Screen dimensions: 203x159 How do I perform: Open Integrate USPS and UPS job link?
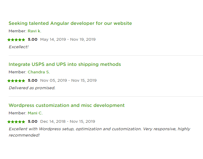65,64
